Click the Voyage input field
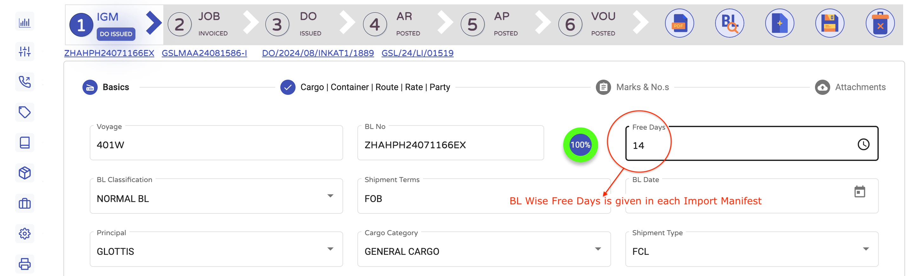This screenshot has width=906, height=276. (x=216, y=145)
